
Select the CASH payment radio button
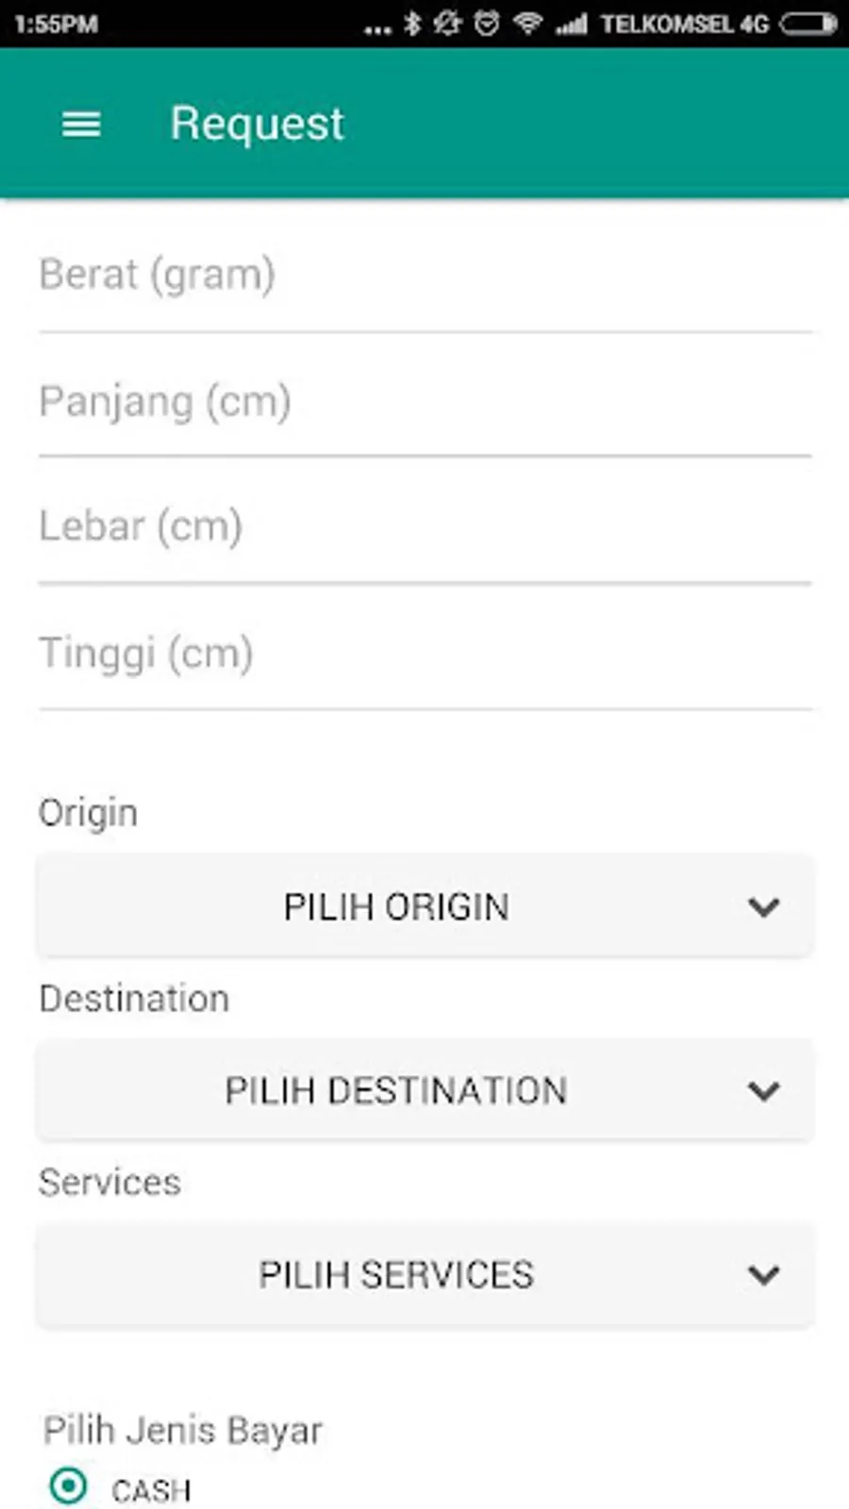[68, 1486]
